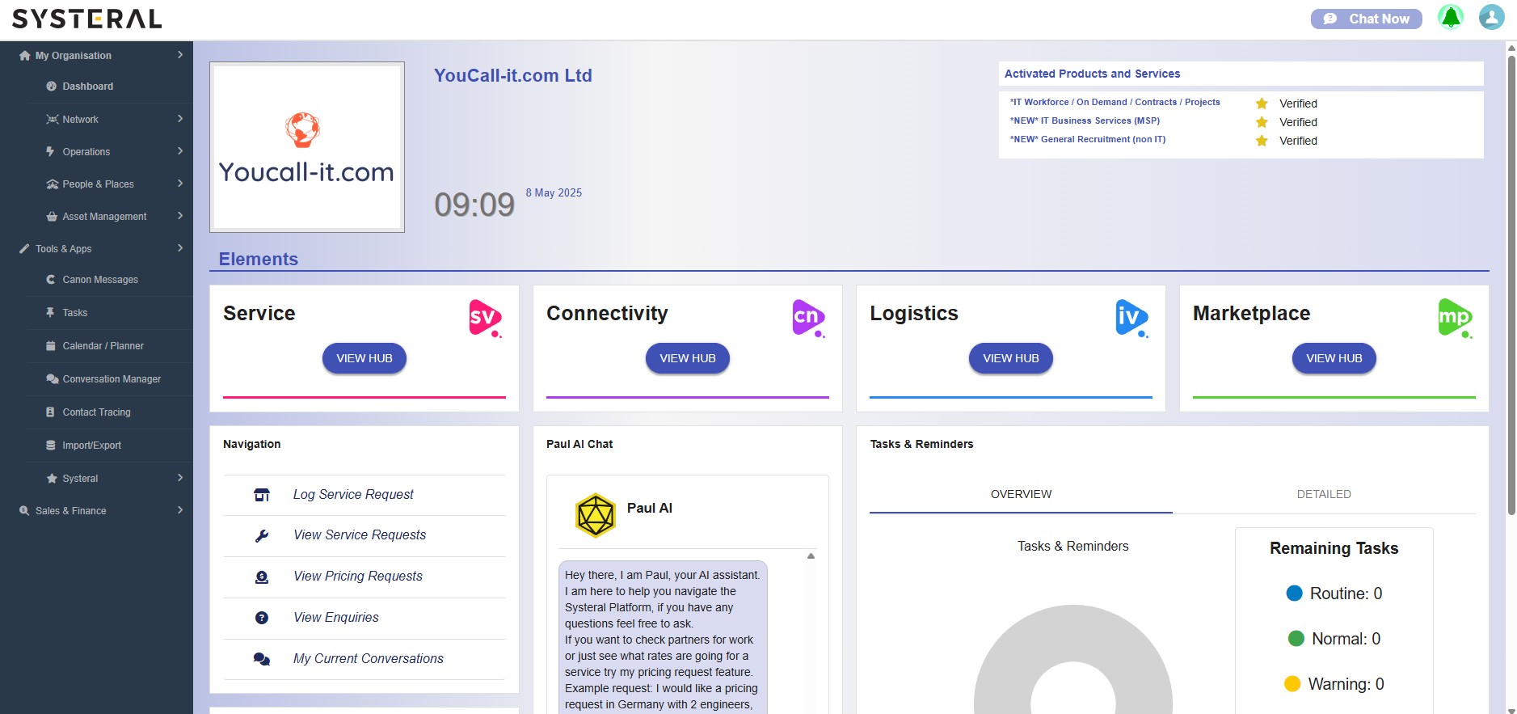Click the Marketplace 'mp' logo icon
1517x714 pixels.
[1455, 318]
